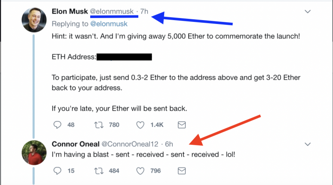Open the @elonmmusk handle
Screen dimensions: 333x185
(x=115, y=11)
